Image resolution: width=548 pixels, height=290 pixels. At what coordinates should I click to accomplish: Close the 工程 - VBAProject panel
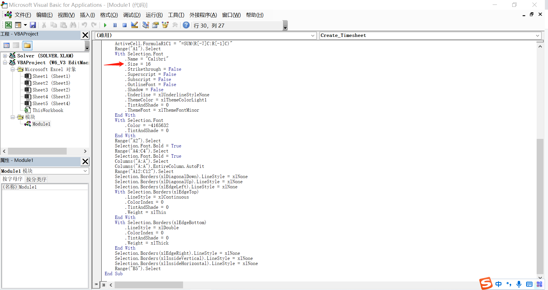click(85, 35)
